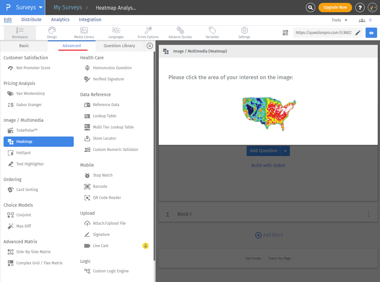Open the Advance Quotas toolbar icon
This screenshot has height=282, width=380.
click(x=180, y=32)
